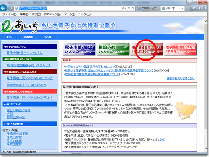Open Favorites with the star icon

click(200, 8)
